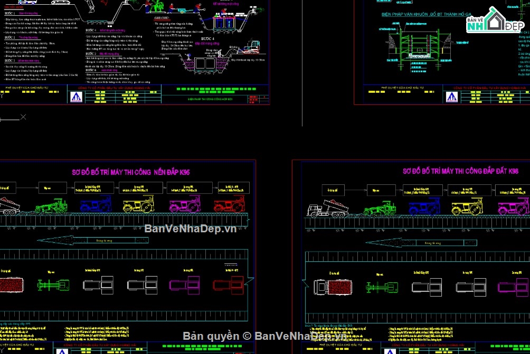Viewport: 530px width, 354px height.
Task: Pick the blue roller side view on K95 sheet
Action: pos(96,204)
